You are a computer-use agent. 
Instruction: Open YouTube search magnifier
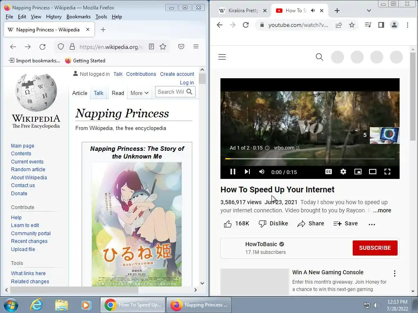point(319,57)
